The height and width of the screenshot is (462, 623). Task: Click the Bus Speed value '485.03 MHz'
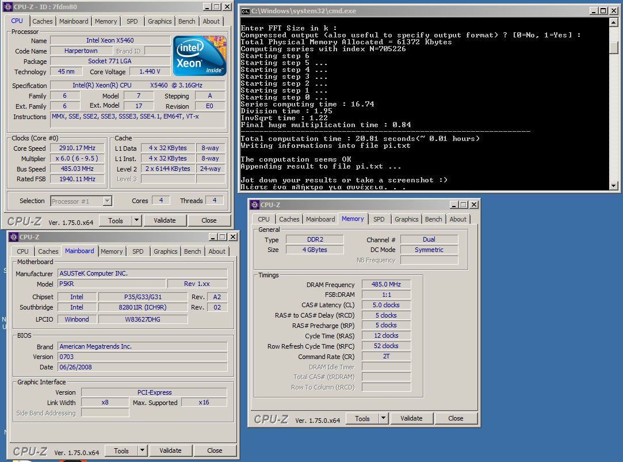click(78, 169)
